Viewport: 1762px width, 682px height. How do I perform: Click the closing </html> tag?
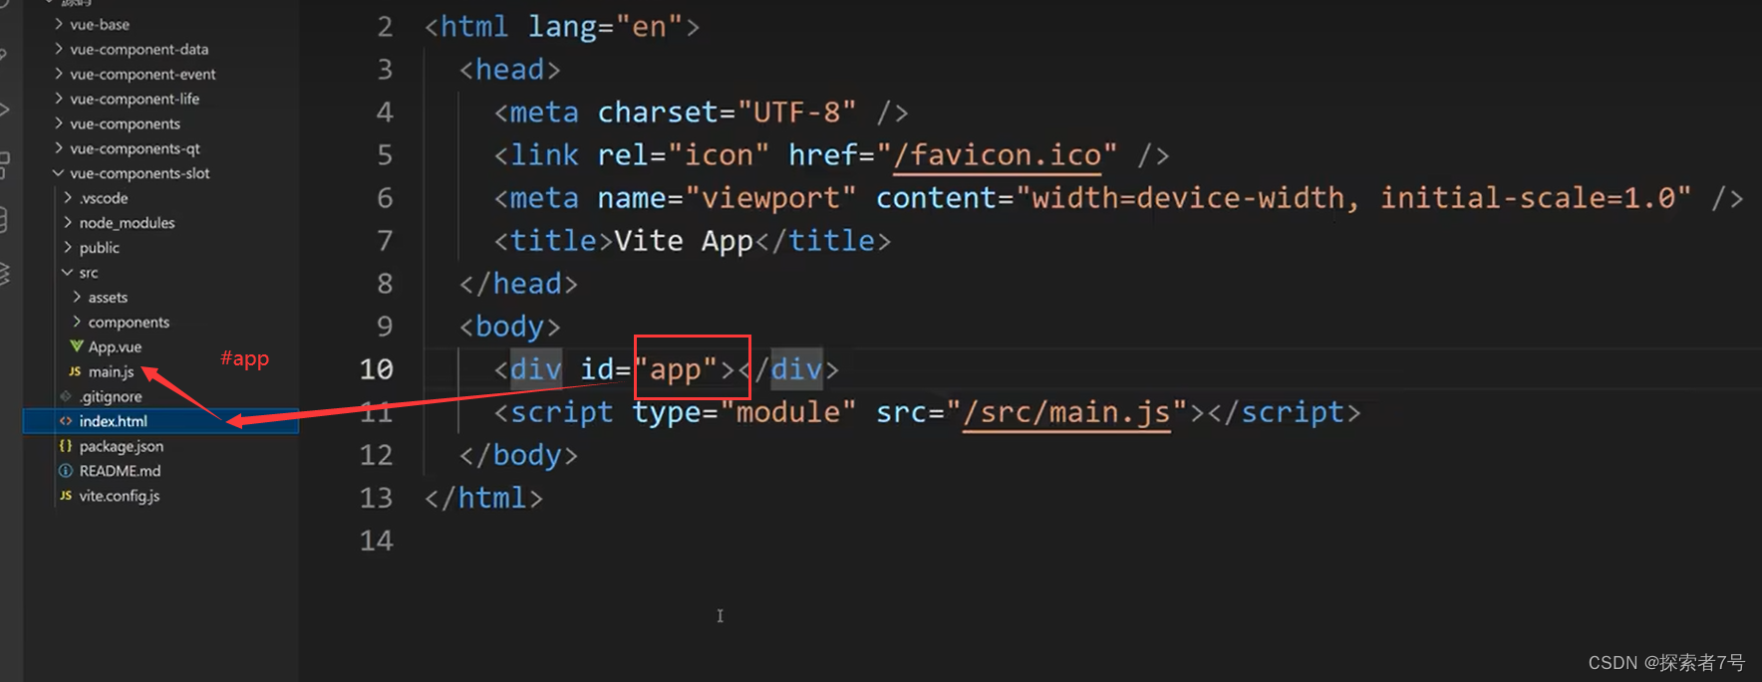(x=483, y=498)
